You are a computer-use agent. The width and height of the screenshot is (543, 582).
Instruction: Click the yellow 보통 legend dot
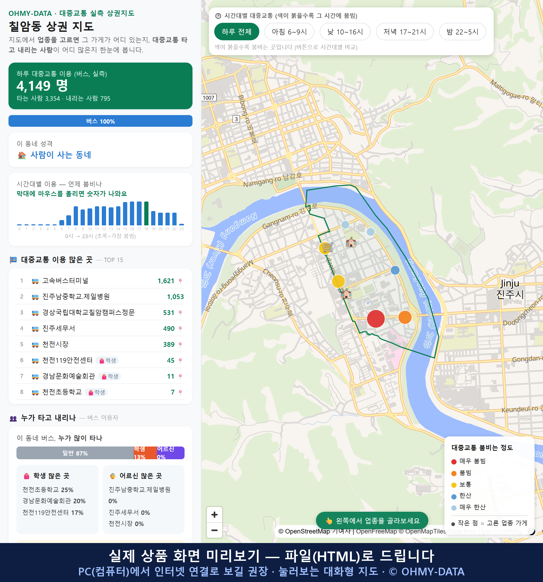click(454, 485)
